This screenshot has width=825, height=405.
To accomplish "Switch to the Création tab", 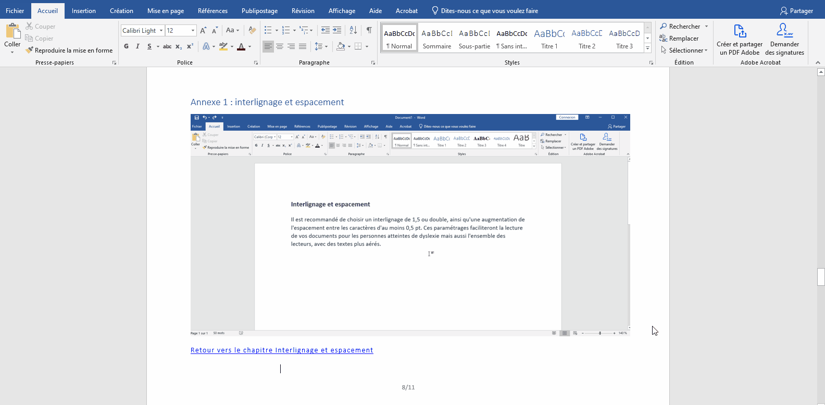I will tap(121, 10).
